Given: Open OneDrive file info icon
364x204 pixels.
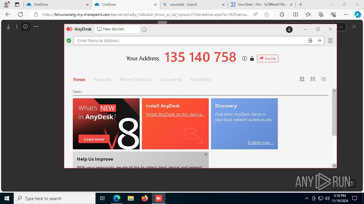Looking at the screenshot, I should (x=25, y=27).
